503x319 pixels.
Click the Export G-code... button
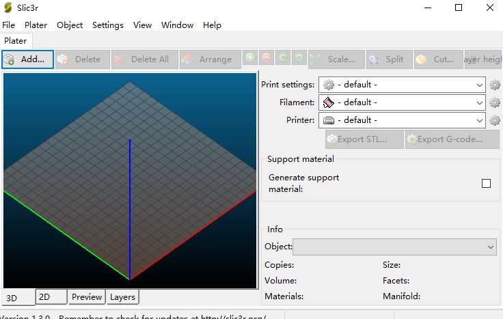(x=452, y=139)
